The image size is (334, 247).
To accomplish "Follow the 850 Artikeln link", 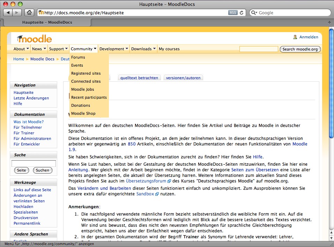I will (132, 144).
